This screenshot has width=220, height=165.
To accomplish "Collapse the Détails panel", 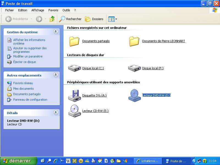I will click(56, 113).
